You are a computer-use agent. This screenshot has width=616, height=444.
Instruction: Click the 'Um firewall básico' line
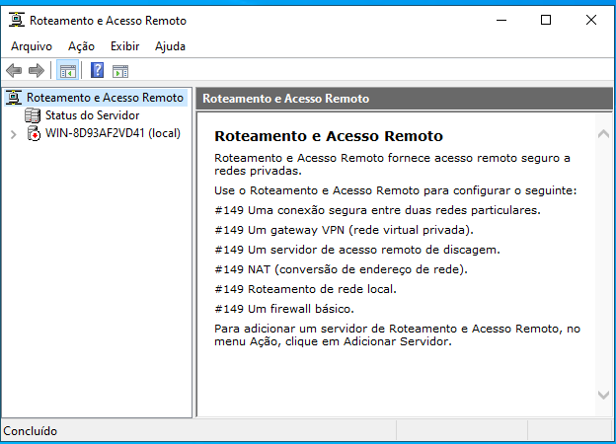click(x=284, y=309)
